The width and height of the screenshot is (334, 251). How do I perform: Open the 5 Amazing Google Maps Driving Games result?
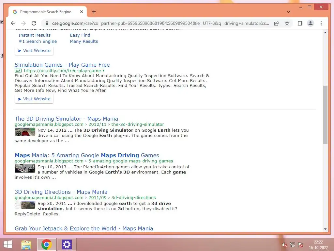click(x=87, y=155)
